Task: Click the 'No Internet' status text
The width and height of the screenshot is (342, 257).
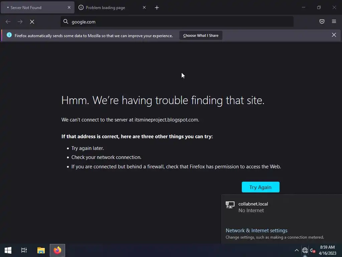Action: click(x=251, y=210)
